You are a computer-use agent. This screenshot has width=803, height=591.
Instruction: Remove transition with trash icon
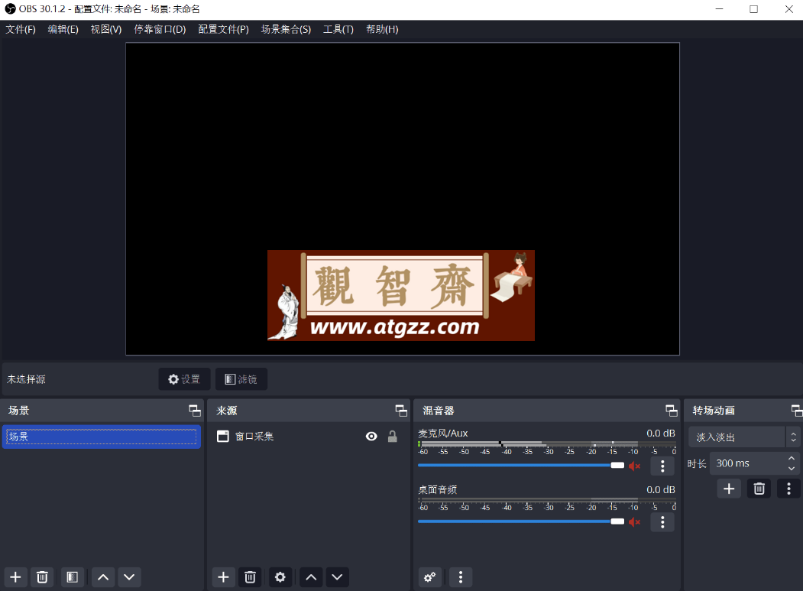pyautogui.click(x=759, y=489)
